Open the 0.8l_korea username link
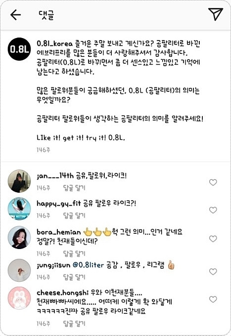The image size is (231, 336). pos(55,43)
